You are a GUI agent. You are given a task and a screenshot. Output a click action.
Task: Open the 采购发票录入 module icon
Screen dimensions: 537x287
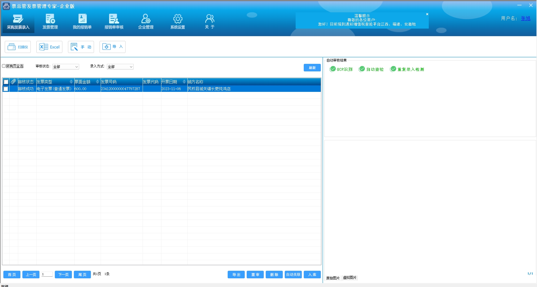click(x=18, y=22)
